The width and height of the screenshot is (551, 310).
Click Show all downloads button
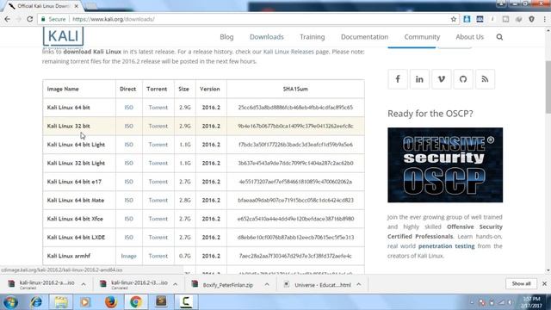[x=521, y=283]
